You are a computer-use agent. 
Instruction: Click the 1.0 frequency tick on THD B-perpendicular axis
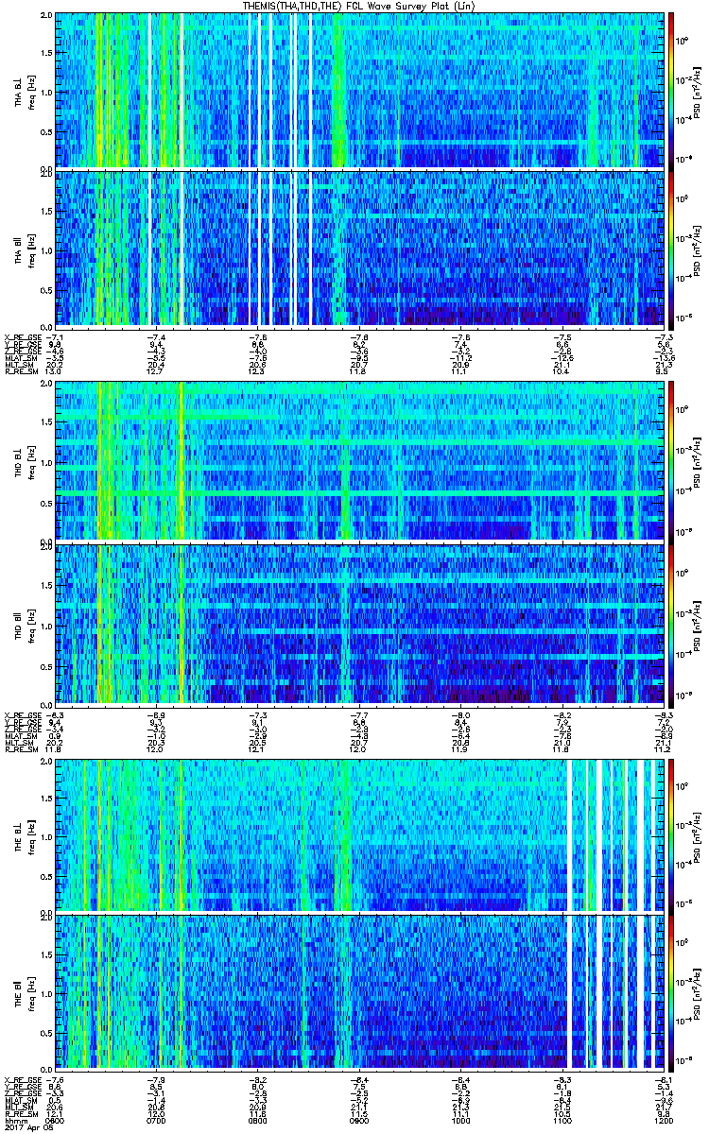click(47, 463)
